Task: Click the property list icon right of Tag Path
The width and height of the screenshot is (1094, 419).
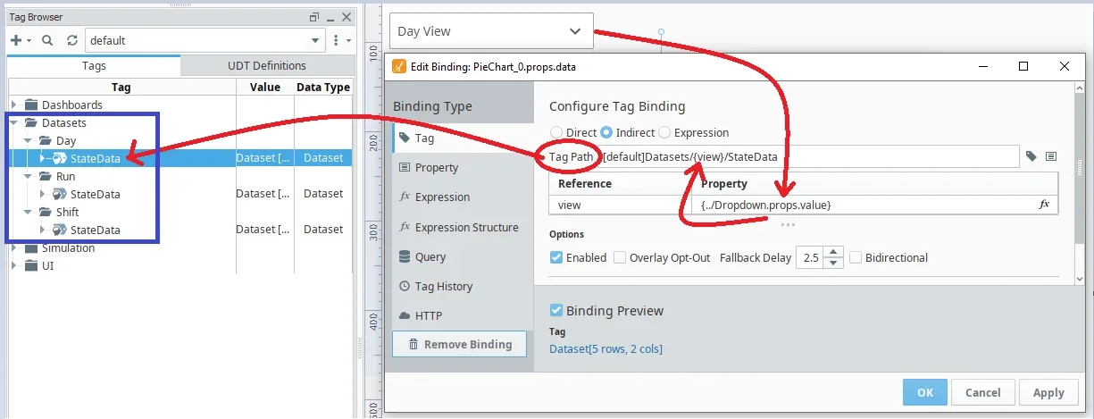Action: (1051, 156)
